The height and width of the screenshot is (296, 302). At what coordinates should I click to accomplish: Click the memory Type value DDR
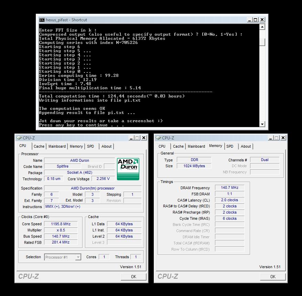coord(194,160)
